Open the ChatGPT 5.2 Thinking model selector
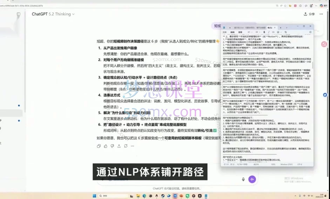This screenshot has width=330, height=199. coord(53,14)
